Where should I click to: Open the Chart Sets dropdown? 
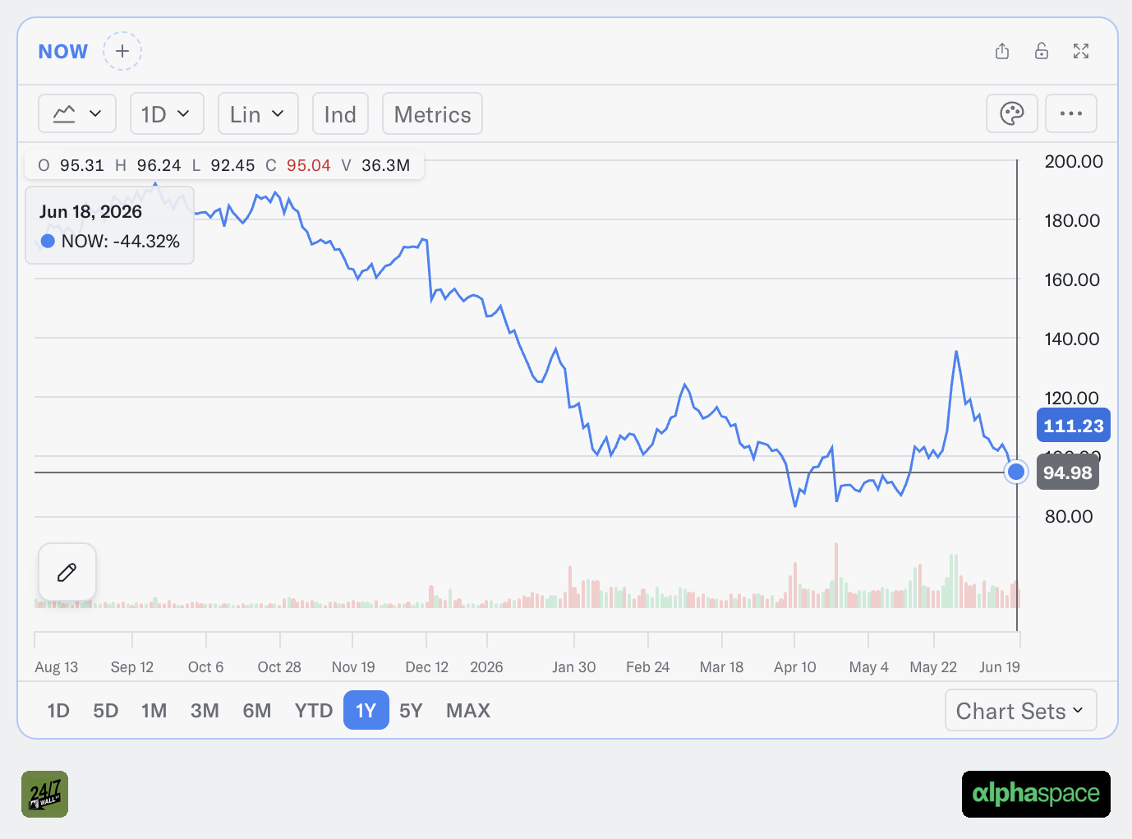point(1020,711)
